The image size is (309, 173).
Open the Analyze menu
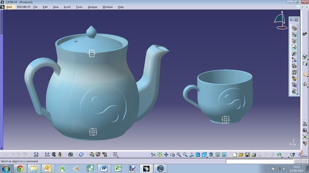(92, 7)
